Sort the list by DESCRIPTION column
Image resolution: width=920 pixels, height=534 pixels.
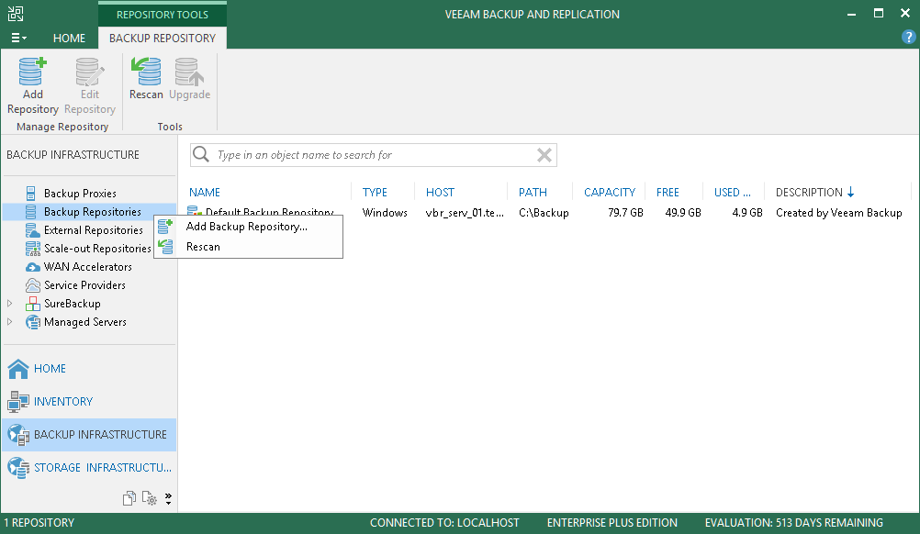809,193
